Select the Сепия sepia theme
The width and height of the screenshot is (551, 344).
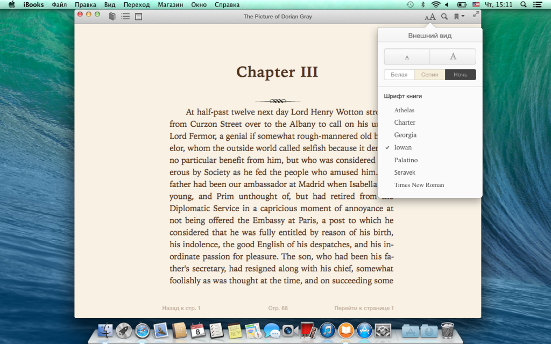430,74
